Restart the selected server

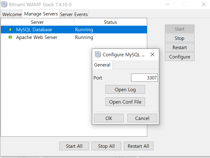click(x=180, y=47)
